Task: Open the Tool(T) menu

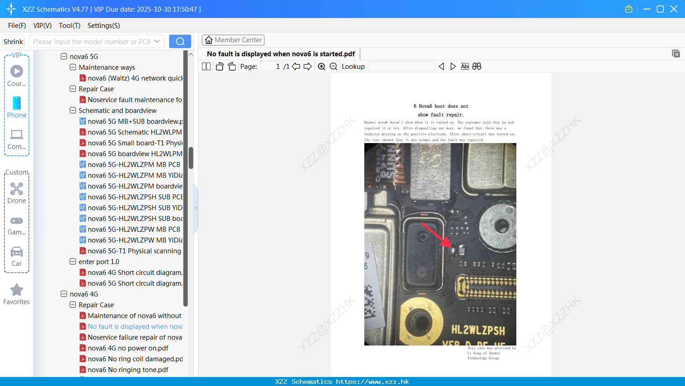Action: 70,26
